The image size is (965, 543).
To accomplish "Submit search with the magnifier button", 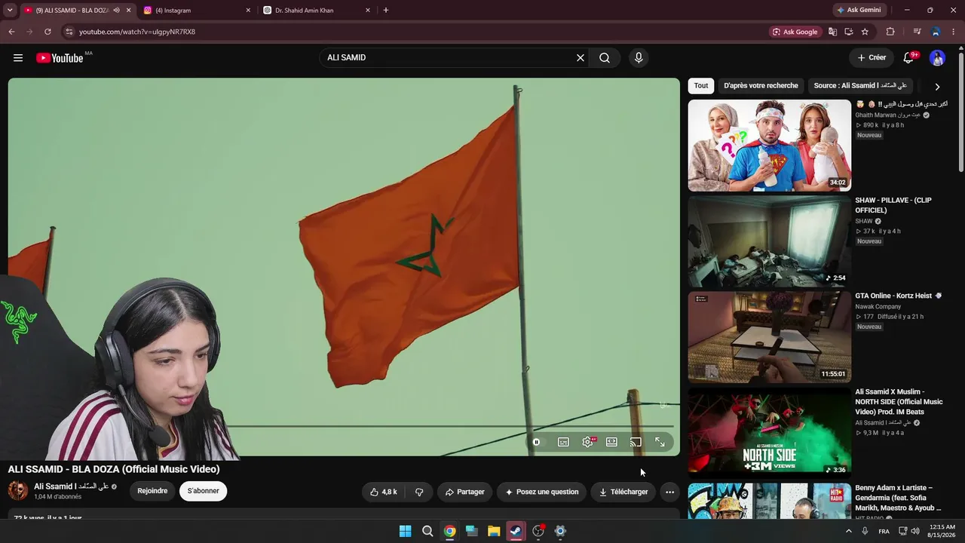I will (x=605, y=58).
